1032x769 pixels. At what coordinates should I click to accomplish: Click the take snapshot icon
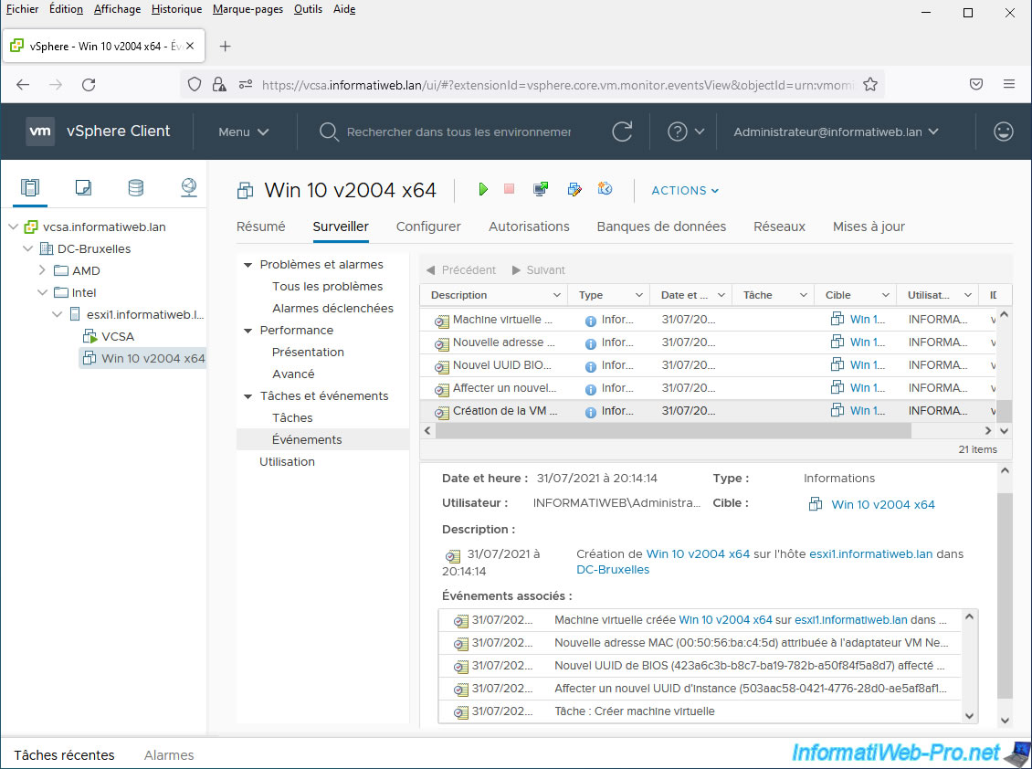click(605, 189)
